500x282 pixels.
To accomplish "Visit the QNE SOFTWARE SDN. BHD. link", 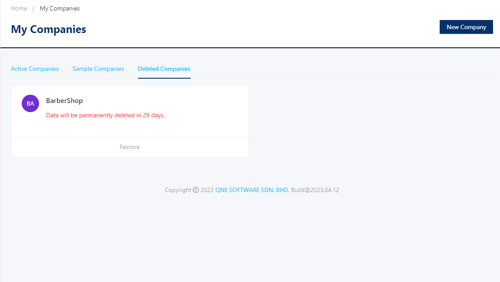I will pyautogui.click(x=252, y=190).
